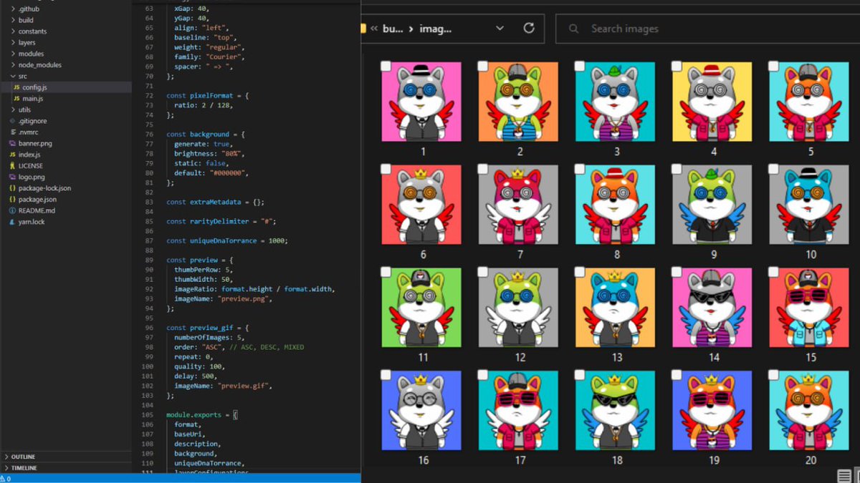860x483 pixels.
Task: Tick the checkbox on image 13
Action: pyautogui.click(x=580, y=272)
